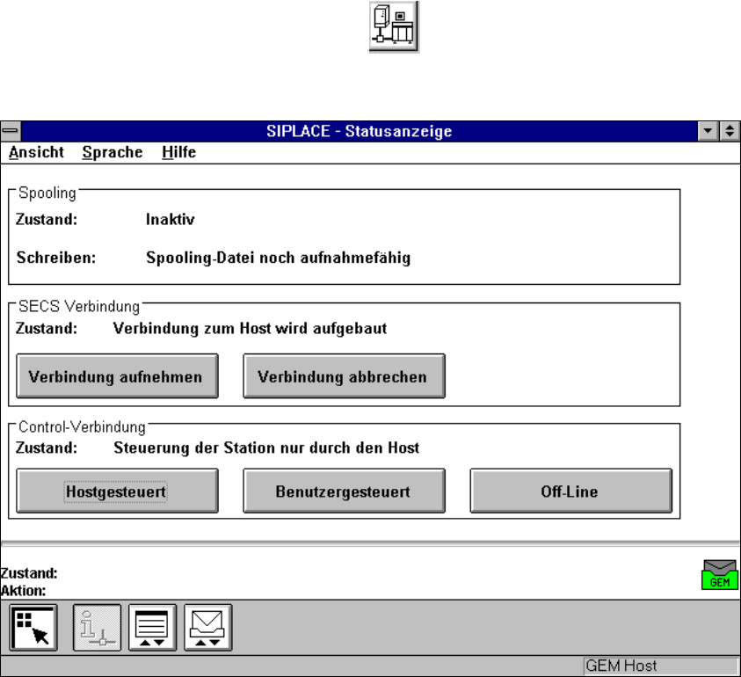Click the SIPLACE - Statusanzeige title text

(x=360, y=131)
